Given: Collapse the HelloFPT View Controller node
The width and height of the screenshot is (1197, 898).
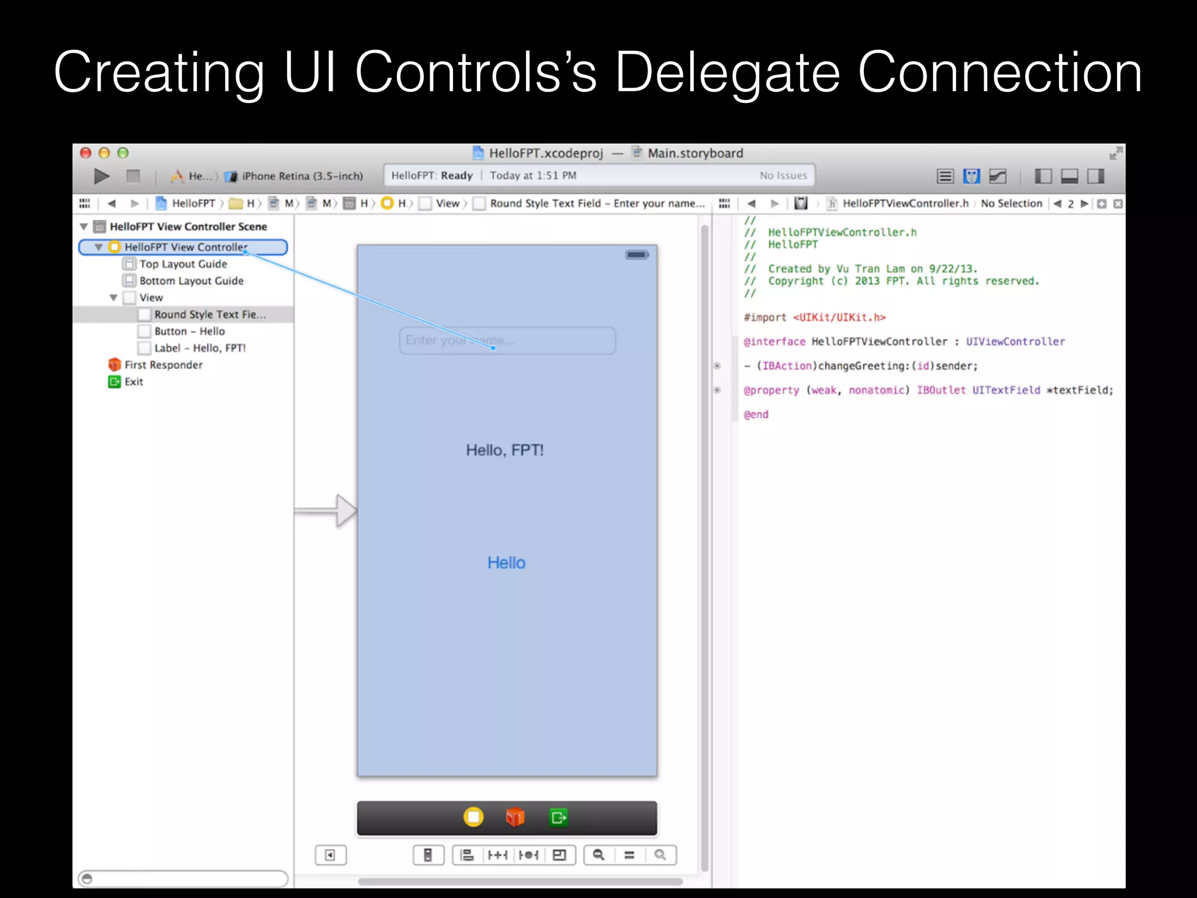Looking at the screenshot, I should (99, 247).
